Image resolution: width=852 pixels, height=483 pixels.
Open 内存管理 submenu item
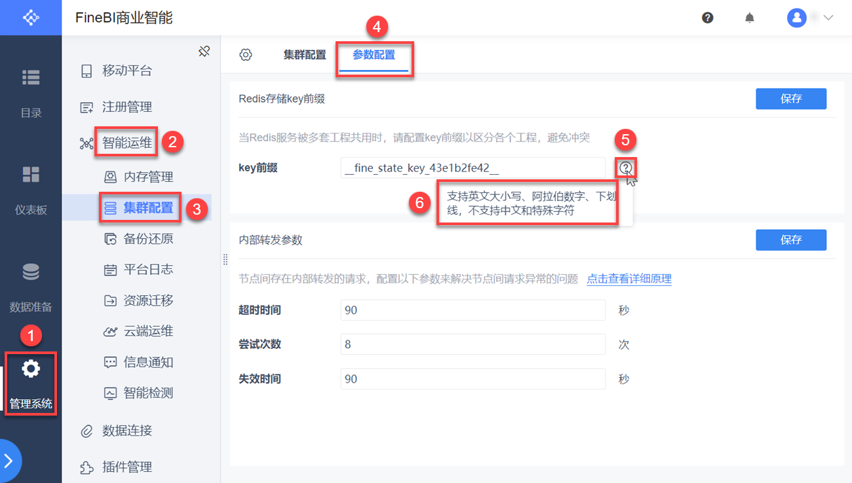(148, 177)
